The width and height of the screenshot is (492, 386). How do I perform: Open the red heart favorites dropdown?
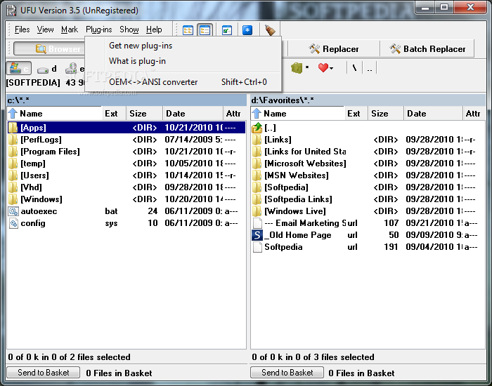pyautogui.click(x=325, y=67)
